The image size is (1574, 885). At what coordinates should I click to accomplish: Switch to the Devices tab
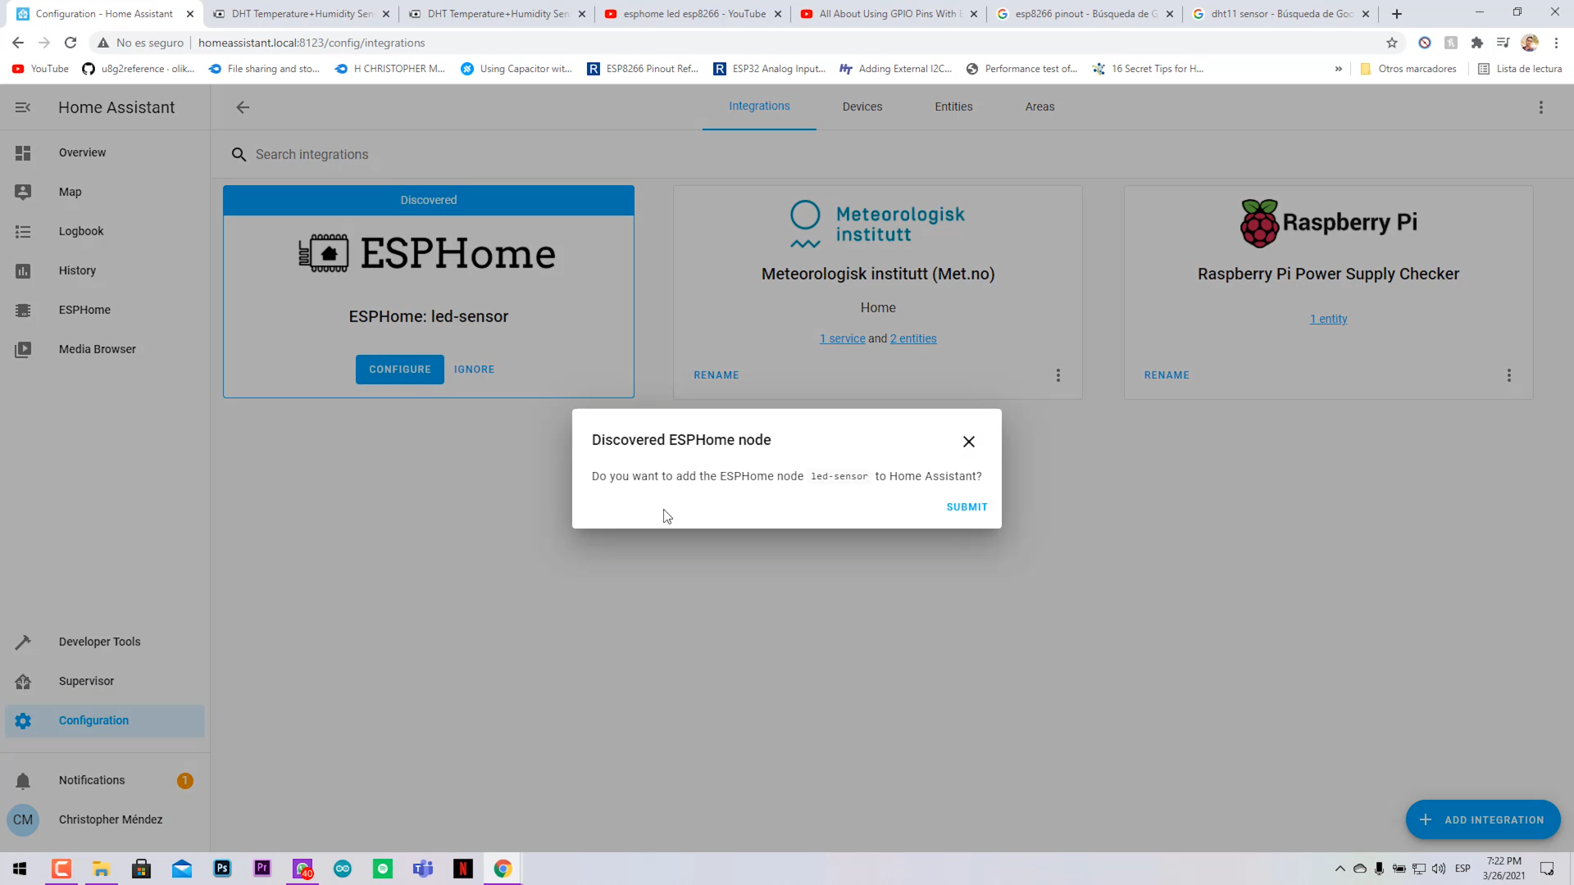point(862,107)
